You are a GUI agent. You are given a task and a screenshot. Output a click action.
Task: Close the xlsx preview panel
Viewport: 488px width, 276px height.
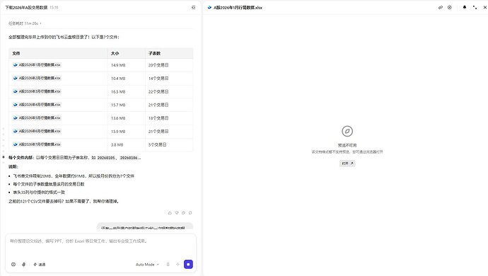coord(485,8)
